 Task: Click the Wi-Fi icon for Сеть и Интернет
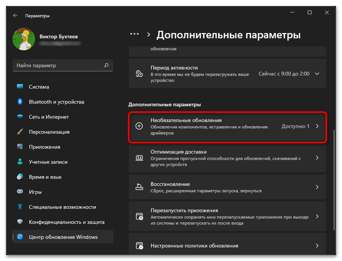20,116
